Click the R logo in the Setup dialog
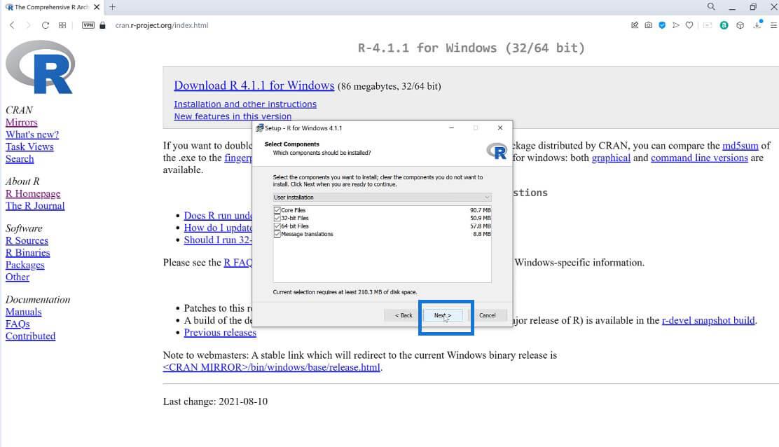The width and height of the screenshot is (779, 447). 496,151
